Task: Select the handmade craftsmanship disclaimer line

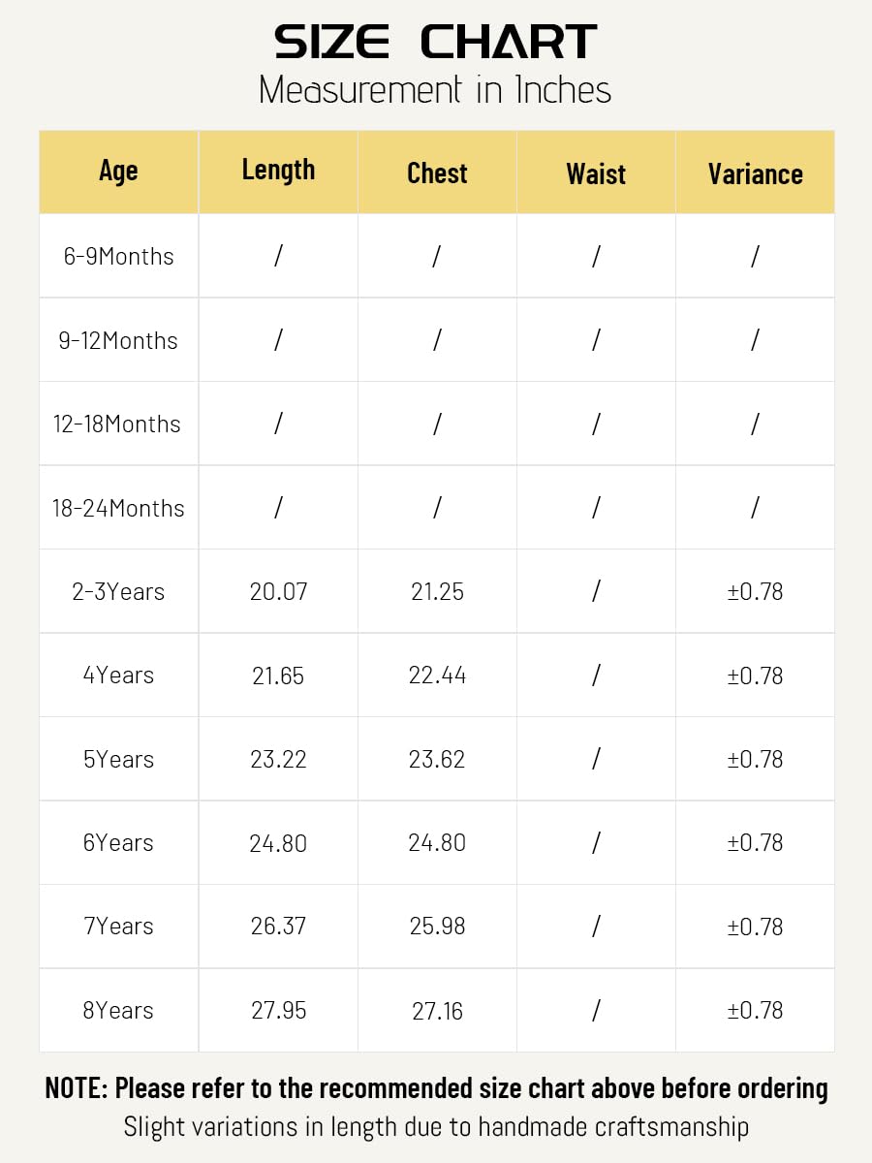Action: coord(436,1127)
